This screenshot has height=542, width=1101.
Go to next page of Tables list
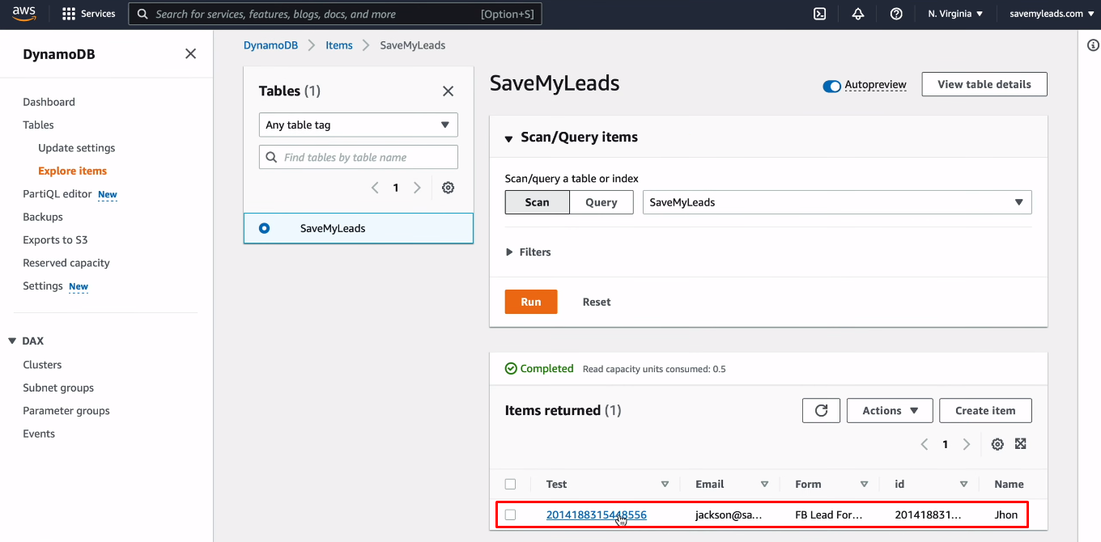click(417, 188)
